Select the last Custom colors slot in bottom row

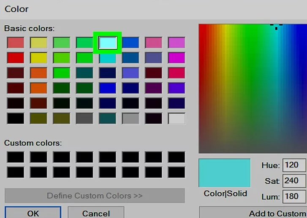[x=176, y=172]
